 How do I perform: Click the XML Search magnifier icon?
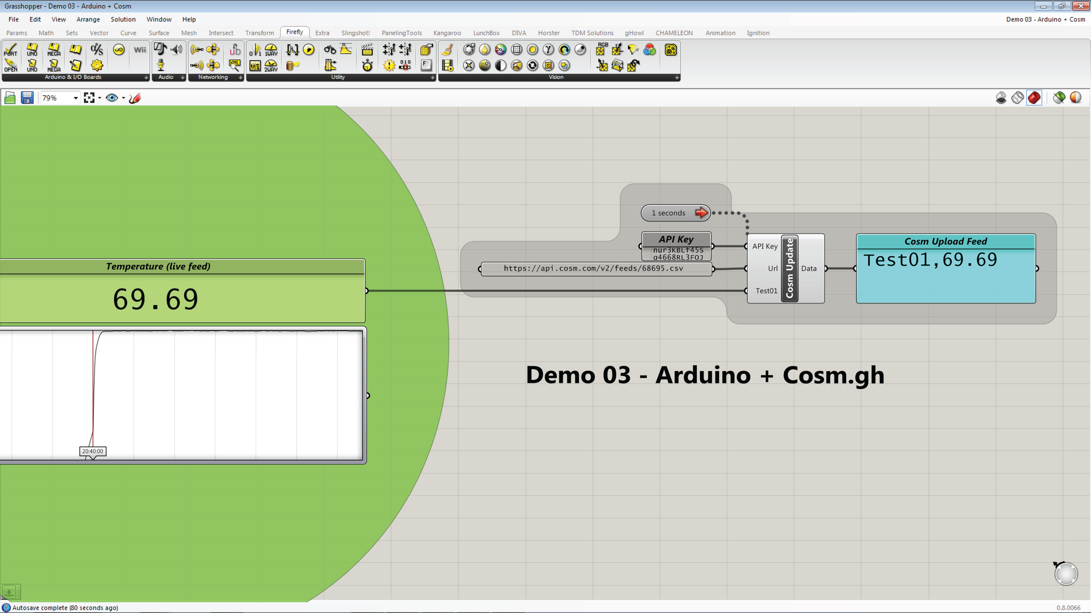(235, 65)
